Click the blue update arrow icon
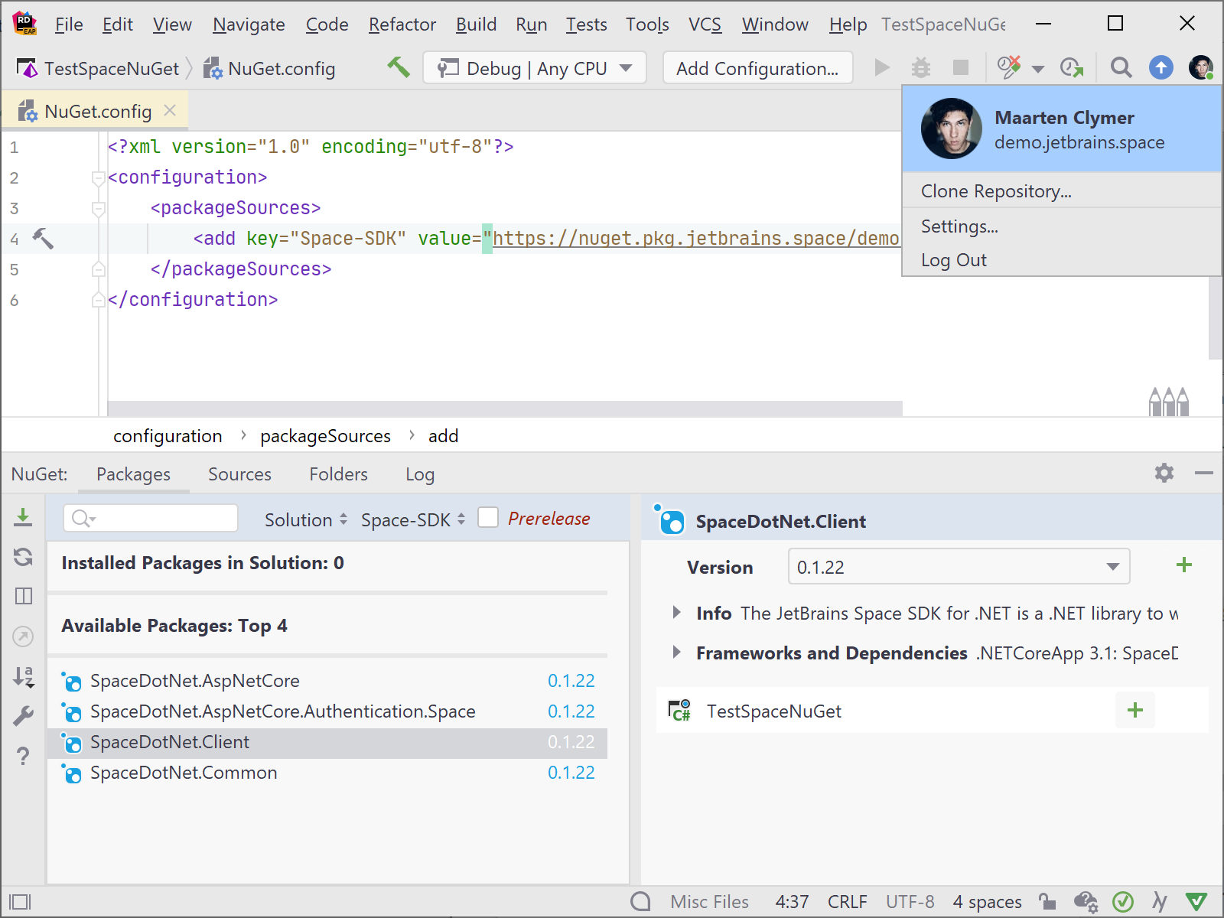Screen dimensions: 1224x918 (x=1161, y=68)
